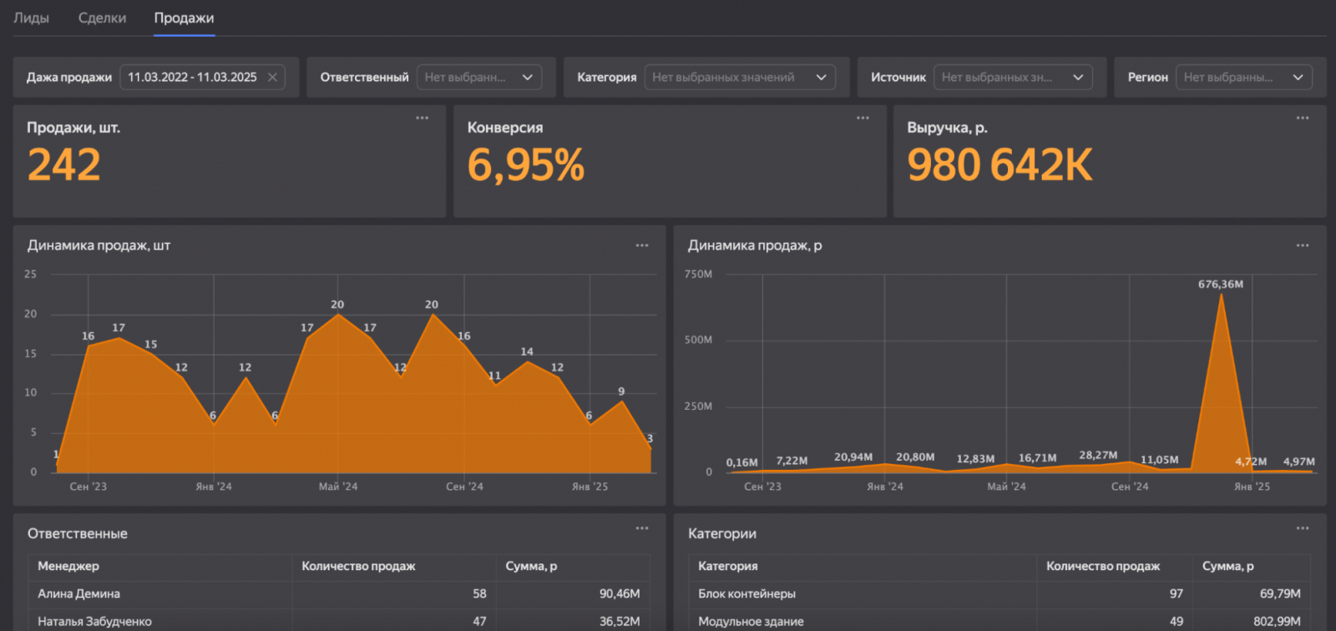Select the Продажи tab

[x=184, y=18]
